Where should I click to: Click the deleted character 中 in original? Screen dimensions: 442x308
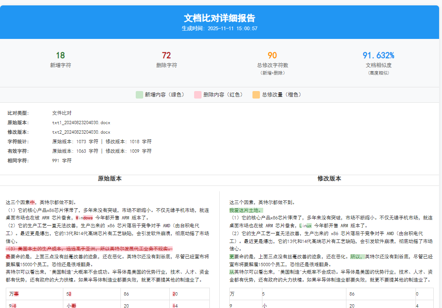click(32, 202)
